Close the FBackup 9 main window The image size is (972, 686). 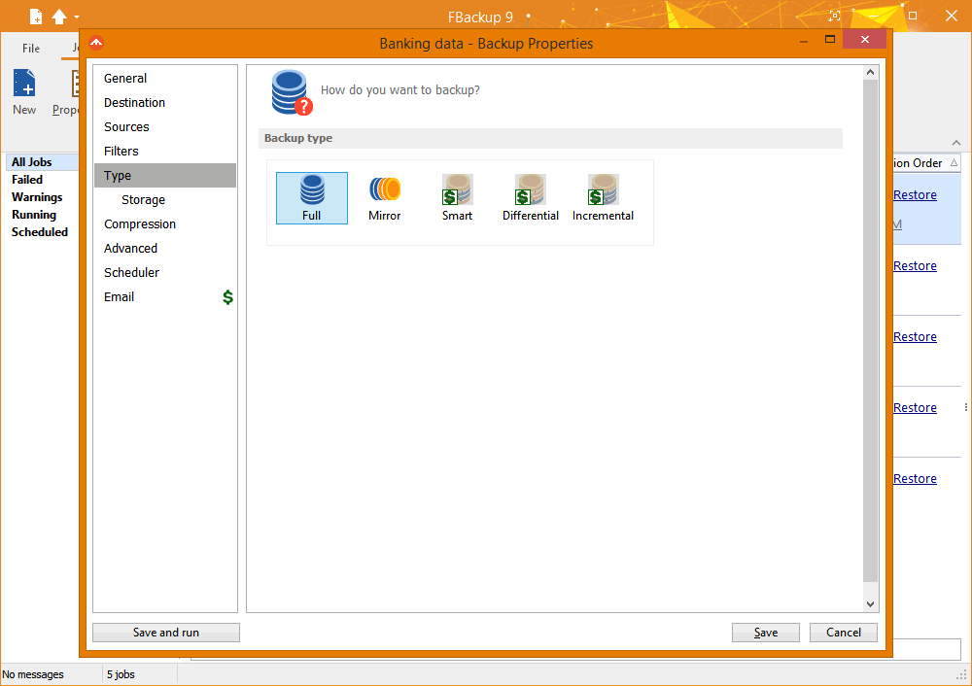tap(952, 16)
